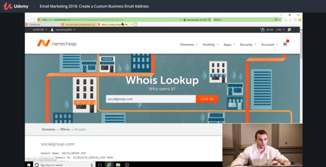Screen dimensions: 326x167
Task: Click the socialgroup.com results heading
Action: tap(58, 144)
